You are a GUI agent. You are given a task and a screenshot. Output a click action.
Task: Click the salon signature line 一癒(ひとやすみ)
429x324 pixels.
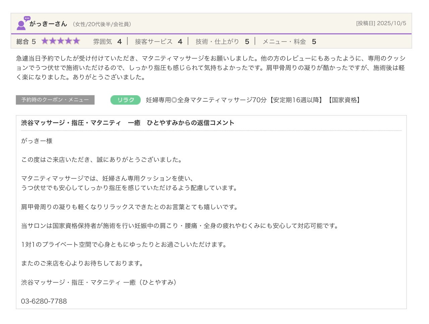99,282
